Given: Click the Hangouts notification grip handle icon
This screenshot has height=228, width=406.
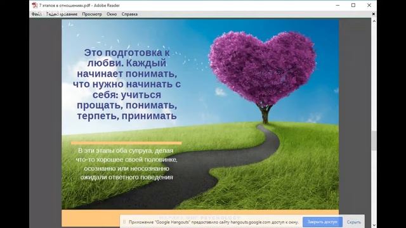Looking at the screenshot, I should 124,222.
